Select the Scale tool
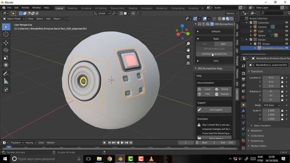The width and height of the screenshot is (290, 163). click(6, 58)
